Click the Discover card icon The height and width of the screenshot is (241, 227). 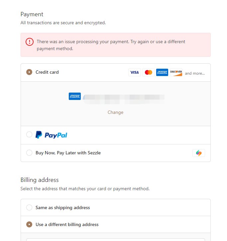coord(176,72)
